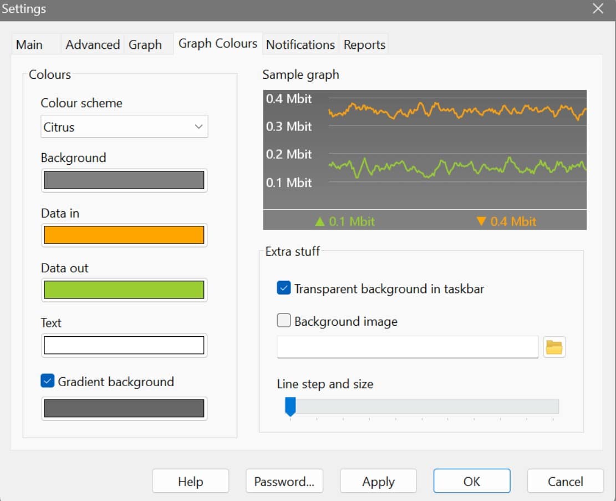
Task: Open the Reports tab
Action: (x=364, y=44)
